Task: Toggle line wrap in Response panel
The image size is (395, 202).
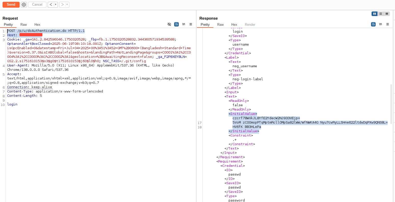Action: click(x=373, y=24)
